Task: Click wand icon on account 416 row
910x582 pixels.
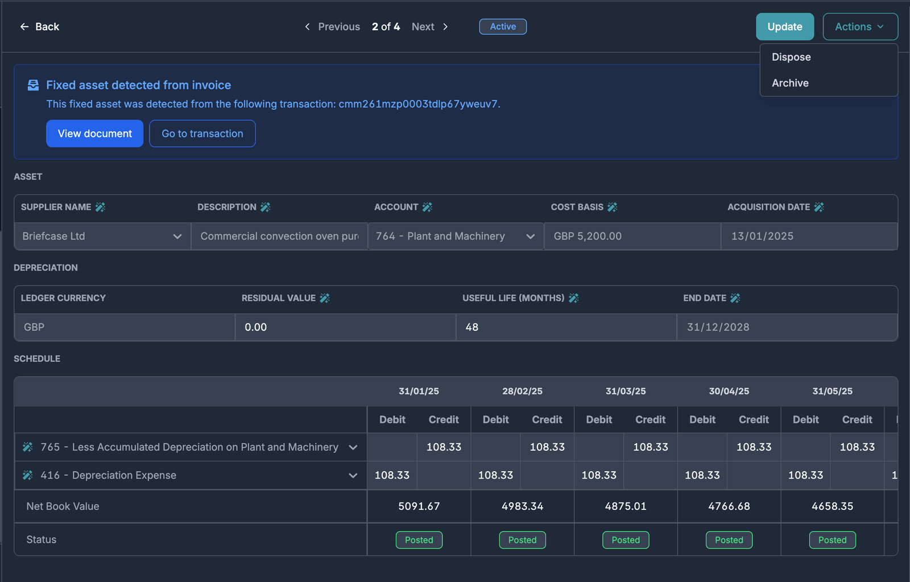Action: point(27,475)
